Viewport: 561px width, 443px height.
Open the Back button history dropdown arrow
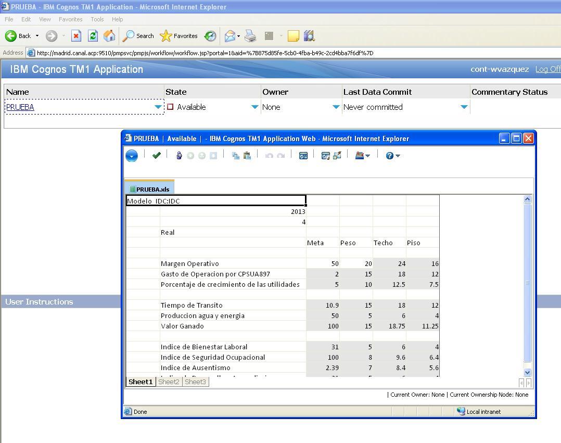click(x=37, y=36)
